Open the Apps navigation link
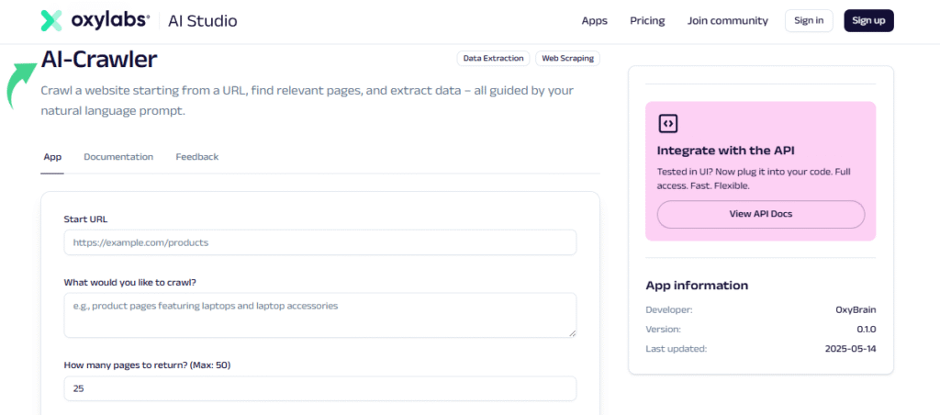Screen dimensions: 940x415 click(594, 20)
